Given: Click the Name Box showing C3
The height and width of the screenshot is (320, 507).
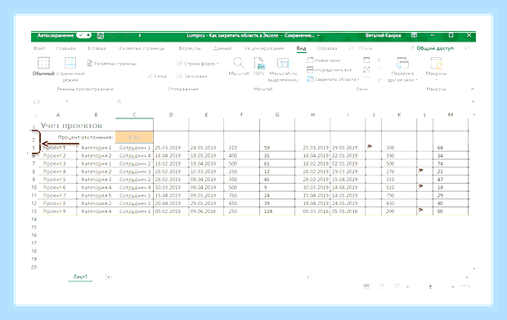Looking at the screenshot, I should click(x=48, y=102).
